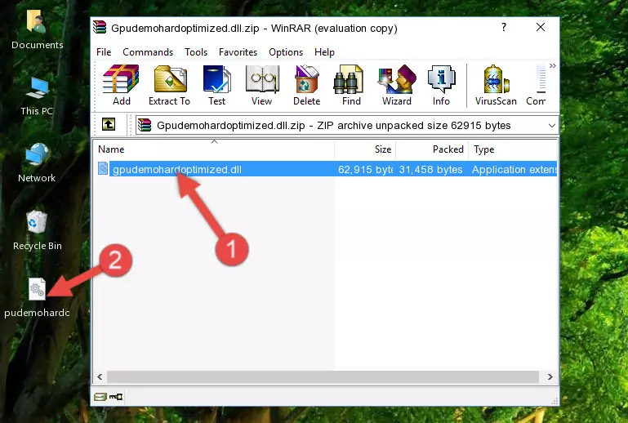This screenshot has width=628, height=423.
Task: Open the File menu
Action: tap(104, 52)
